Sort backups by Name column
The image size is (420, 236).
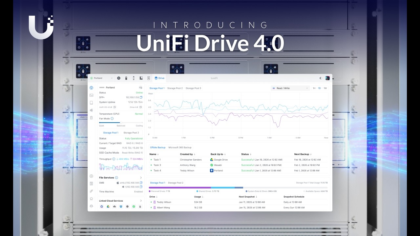[154, 154]
